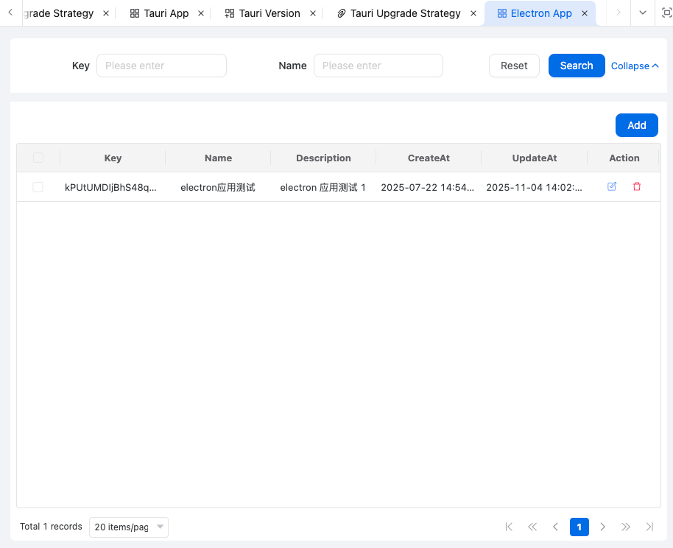Go to next page arrow
673x548 pixels.
(x=603, y=527)
